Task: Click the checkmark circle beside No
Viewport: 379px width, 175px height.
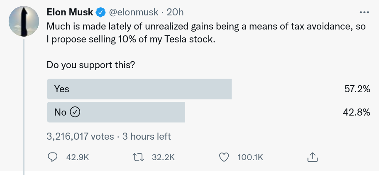Action: [75, 112]
